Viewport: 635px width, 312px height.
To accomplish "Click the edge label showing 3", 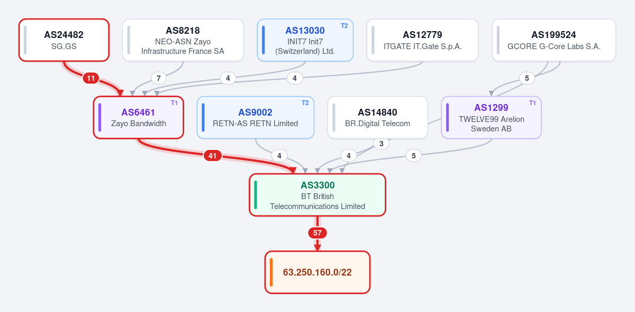I will (x=381, y=144).
